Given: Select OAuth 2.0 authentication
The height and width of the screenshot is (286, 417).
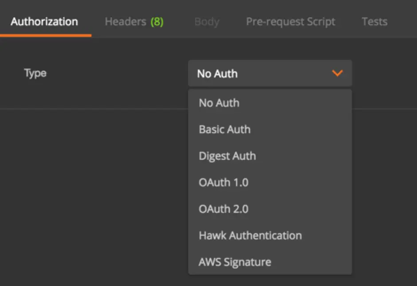Looking at the screenshot, I should tap(224, 209).
